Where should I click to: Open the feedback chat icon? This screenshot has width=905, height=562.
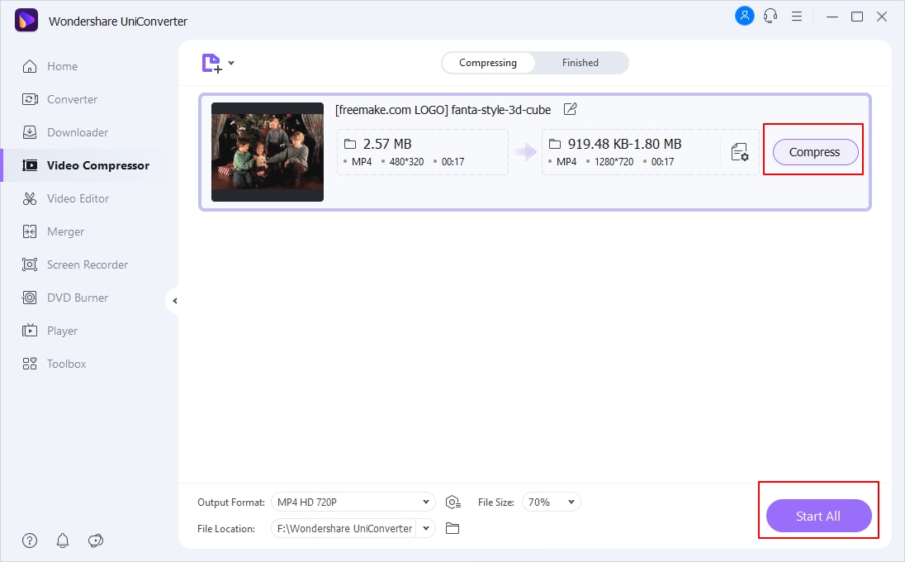pos(96,541)
